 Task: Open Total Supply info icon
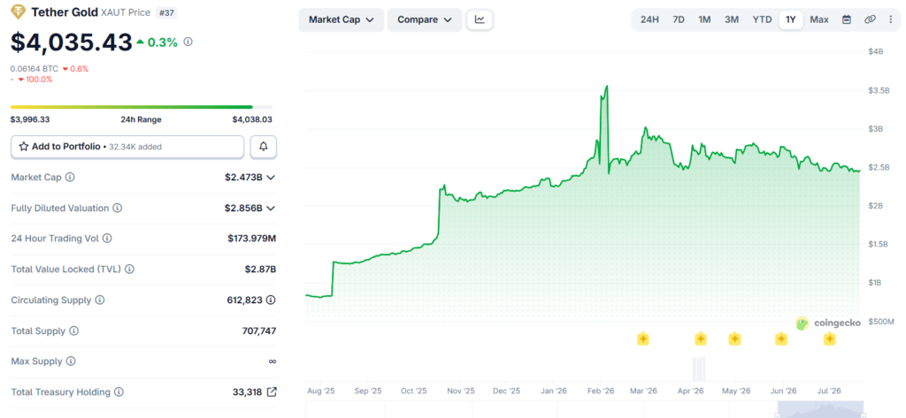pos(74,331)
